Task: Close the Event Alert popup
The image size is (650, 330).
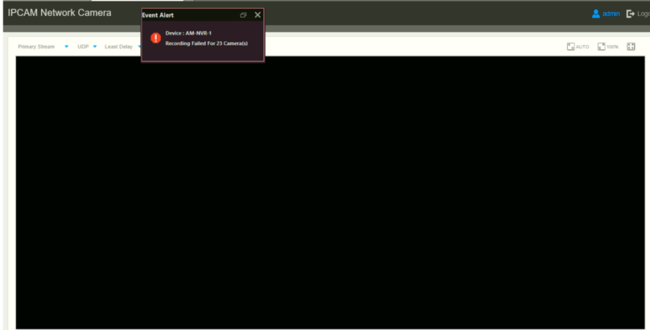Action: (257, 15)
